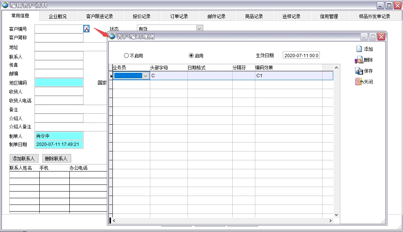Click the globe icon in 客户编码规则 title bar
The image size is (403, 232).
point(112,36)
